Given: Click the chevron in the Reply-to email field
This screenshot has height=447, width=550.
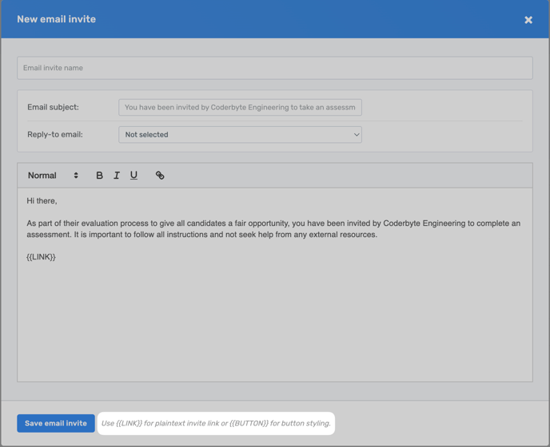Looking at the screenshot, I should pyautogui.click(x=357, y=135).
